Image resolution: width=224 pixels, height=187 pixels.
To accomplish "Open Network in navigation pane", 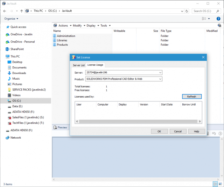I will click(16, 138).
